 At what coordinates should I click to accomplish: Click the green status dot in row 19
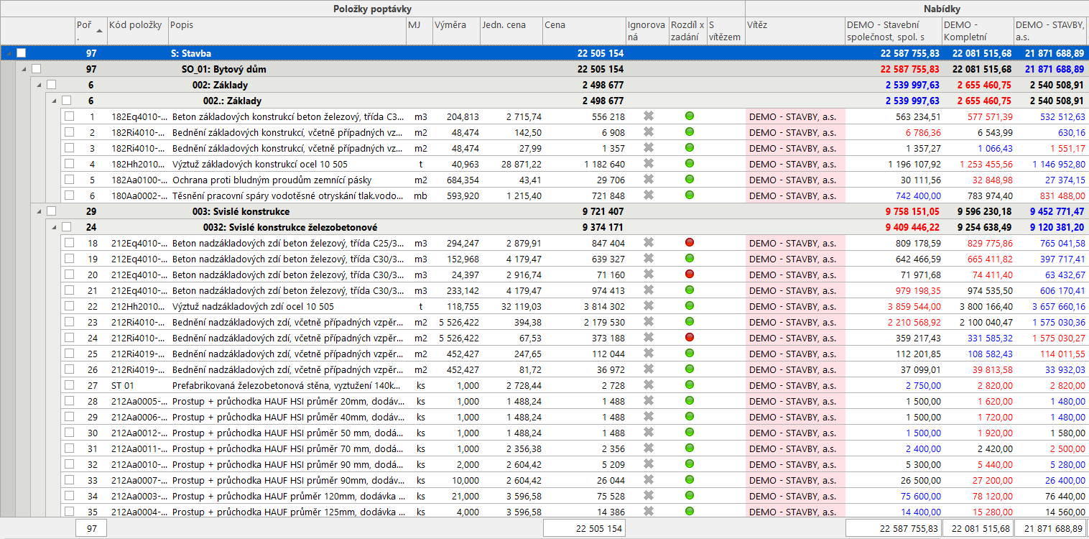point(690,259)
